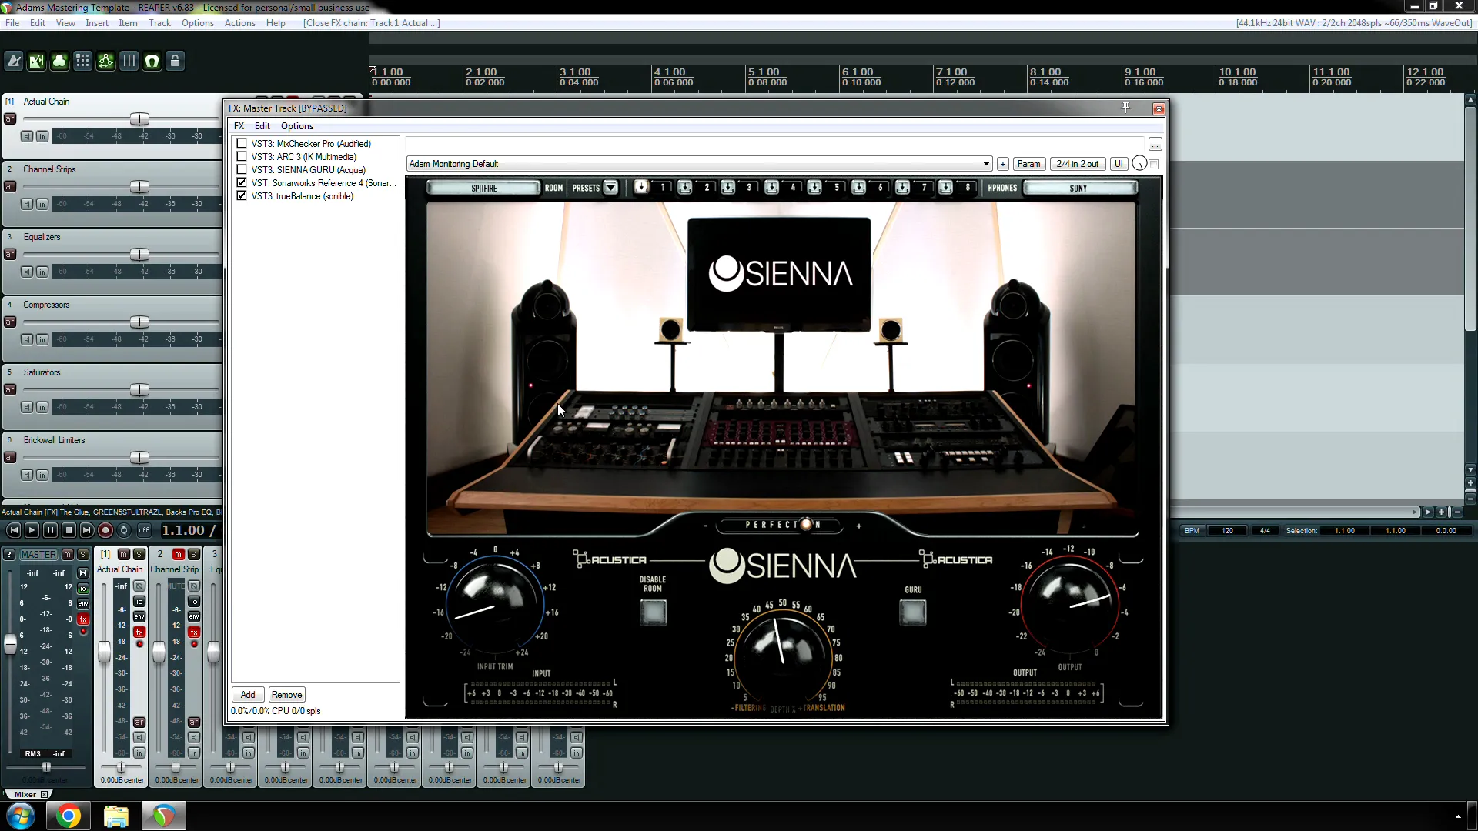Screen dimensions: 1478x831
Task: Open the SIENNA PRESETS dropdown arrow
Action: click(x=610, y=187)
